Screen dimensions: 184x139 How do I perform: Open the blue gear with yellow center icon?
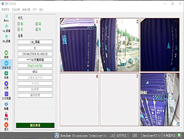tap(6, 84)
